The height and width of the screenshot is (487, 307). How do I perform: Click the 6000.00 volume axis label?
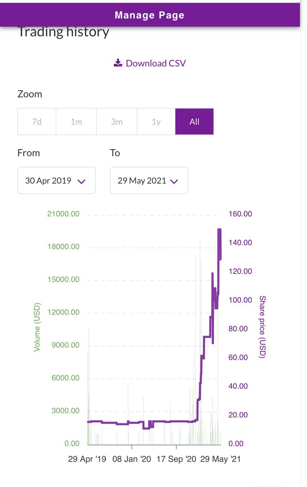click(65, 378)
